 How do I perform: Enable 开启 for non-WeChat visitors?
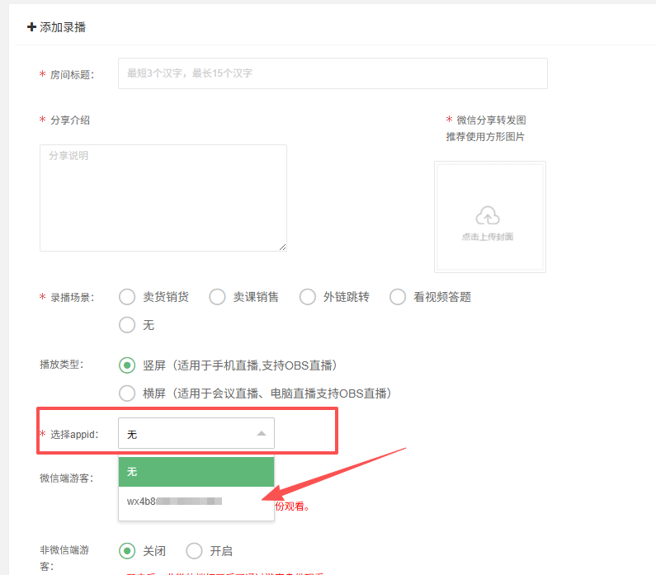coord(194,551)
